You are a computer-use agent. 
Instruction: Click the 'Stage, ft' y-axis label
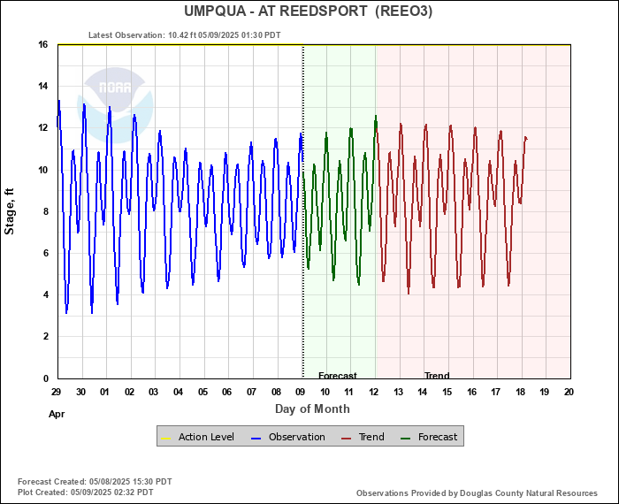[x=10, y=210]
